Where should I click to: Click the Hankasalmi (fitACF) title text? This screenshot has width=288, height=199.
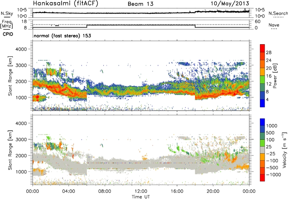point(66,4)
